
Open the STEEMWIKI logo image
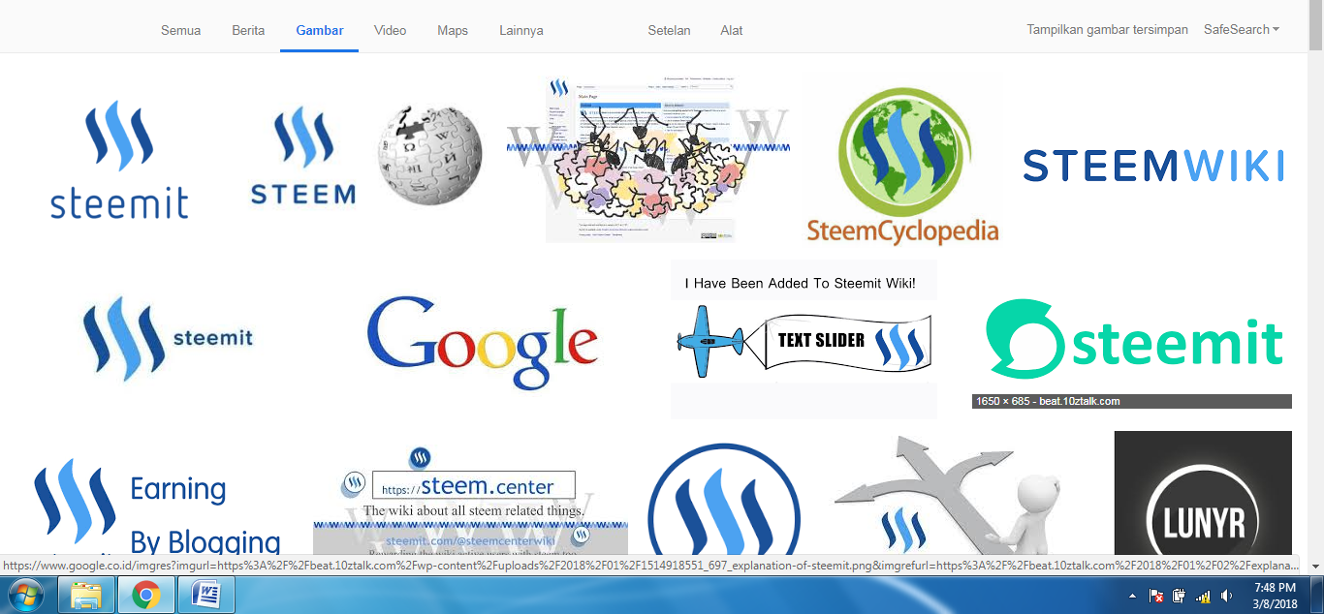point(1153,166)
